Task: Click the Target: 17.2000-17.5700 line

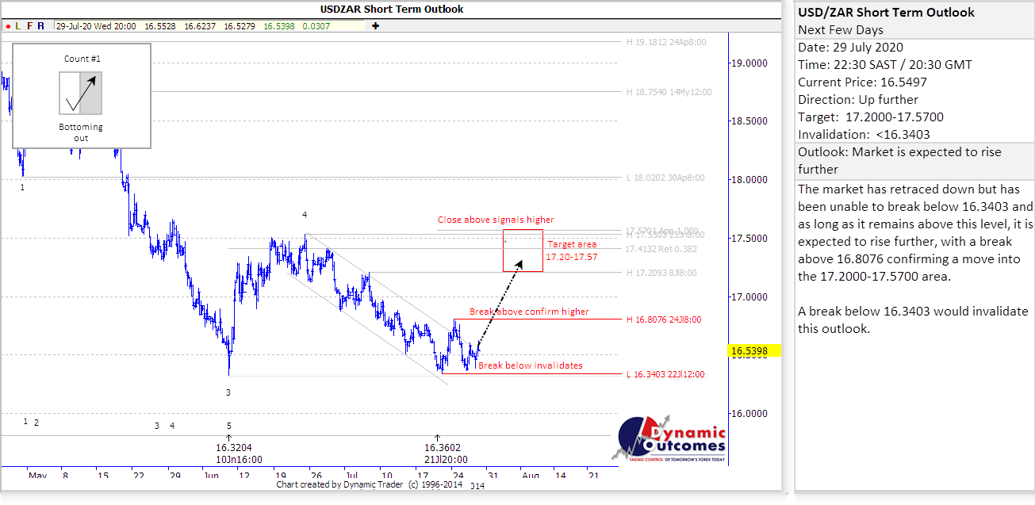Action: pos(871,117)
